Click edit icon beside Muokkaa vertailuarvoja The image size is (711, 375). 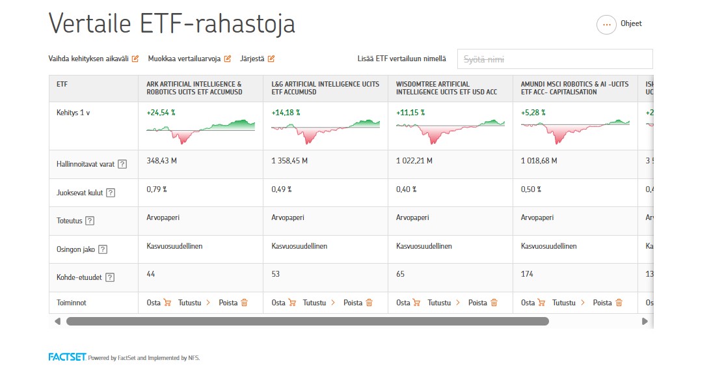pyautogui.click(x=228, y=59)
